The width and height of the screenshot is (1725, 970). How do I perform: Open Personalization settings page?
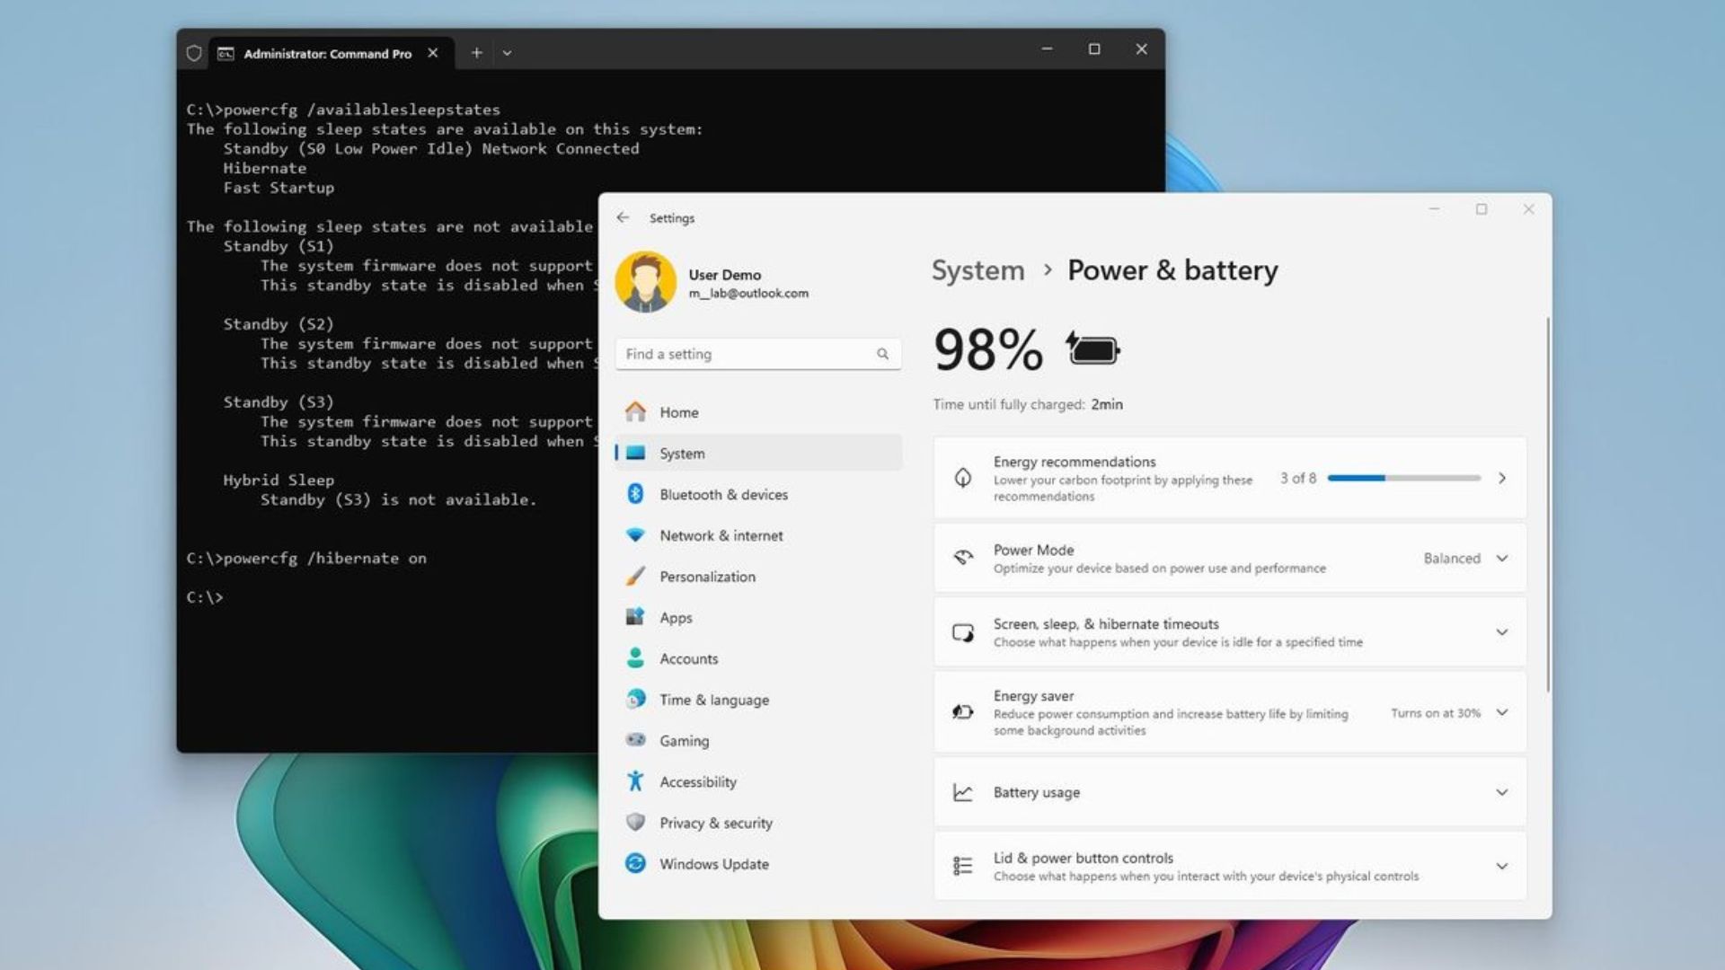coord(758,576)
